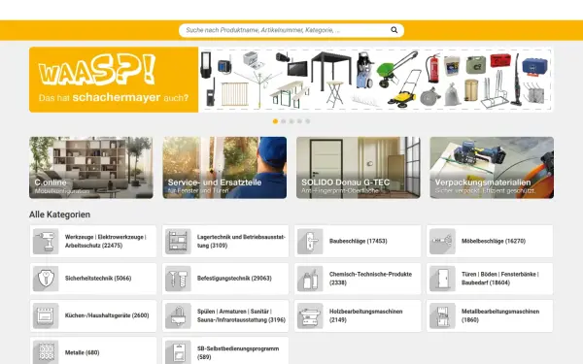Open the Verpackungsmaterialien tile
This screenshot has width=583, height=364.
pyautogui.click(x=492, y=168)
